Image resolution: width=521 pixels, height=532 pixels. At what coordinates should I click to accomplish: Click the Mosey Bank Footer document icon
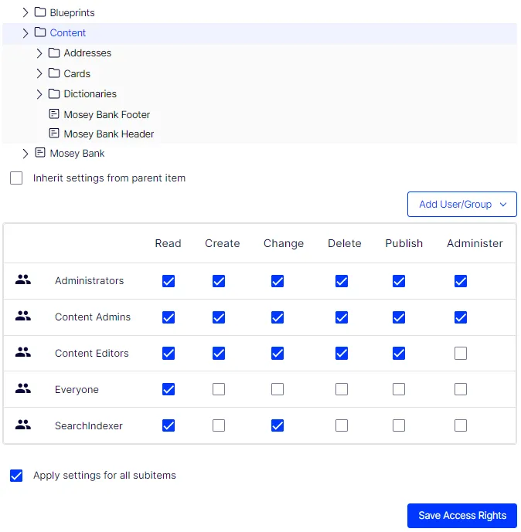(x=54, y=114)
